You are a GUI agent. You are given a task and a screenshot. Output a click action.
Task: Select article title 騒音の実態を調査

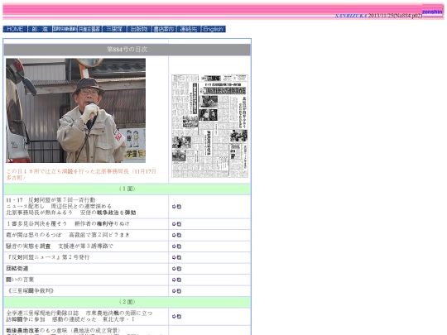coord(60,246)
